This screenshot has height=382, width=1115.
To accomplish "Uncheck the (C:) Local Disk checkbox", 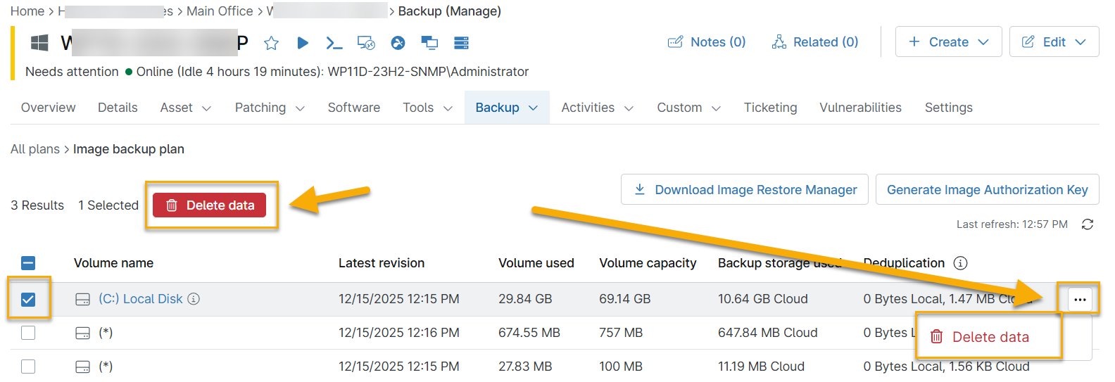I will point(28,300).
